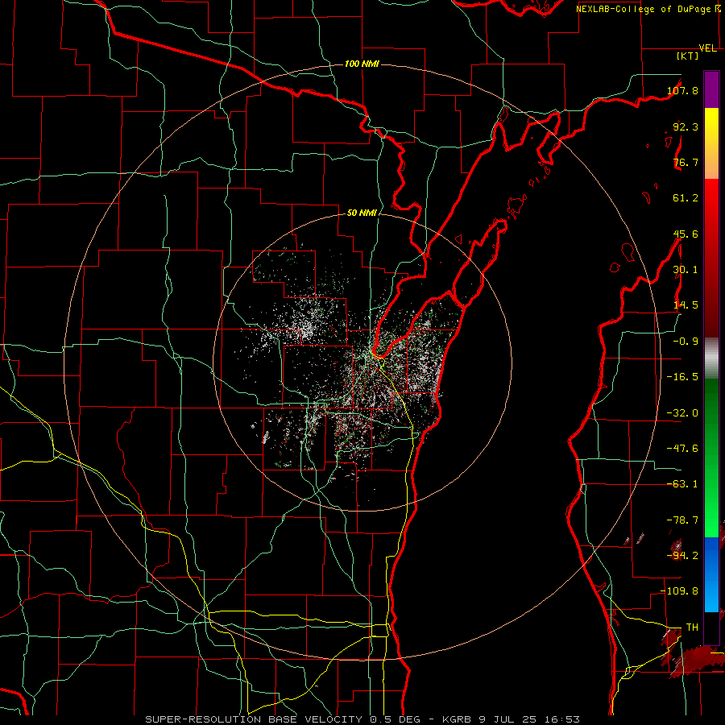
Task: Click the -0.9 scale value
Action: point(686,342)
